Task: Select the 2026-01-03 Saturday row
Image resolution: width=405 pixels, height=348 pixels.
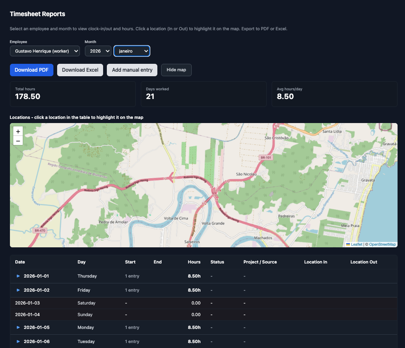Action: tap(124, 303)
